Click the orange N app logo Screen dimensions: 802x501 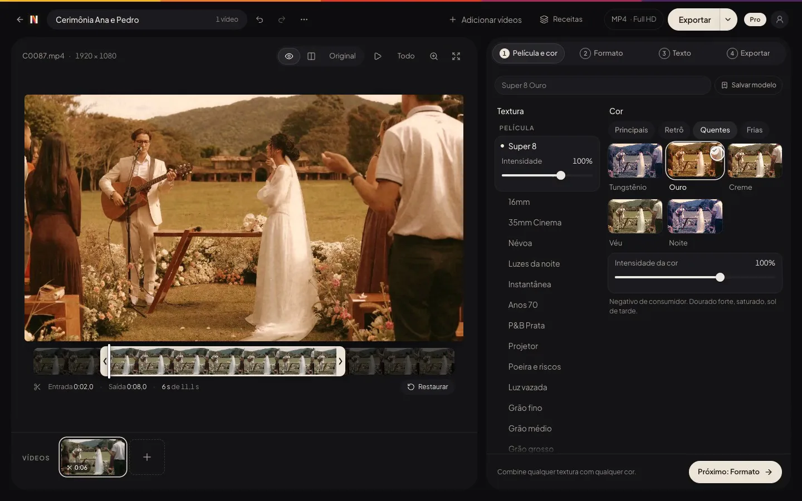pyautogui.click(x=34, y=19)
